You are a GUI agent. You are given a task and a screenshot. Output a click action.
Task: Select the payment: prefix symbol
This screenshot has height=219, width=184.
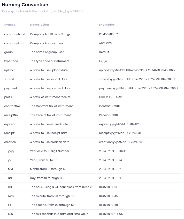tap(11, 88)
